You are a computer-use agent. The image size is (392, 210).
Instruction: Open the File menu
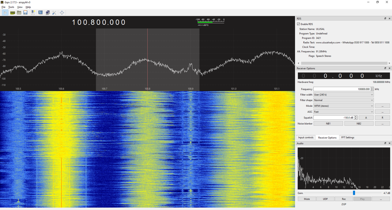click(x=4, y=7)
